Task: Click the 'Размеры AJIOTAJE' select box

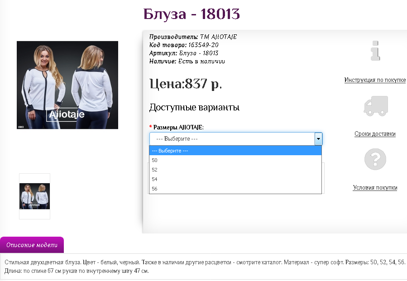Action: click(x=236, y=139)
